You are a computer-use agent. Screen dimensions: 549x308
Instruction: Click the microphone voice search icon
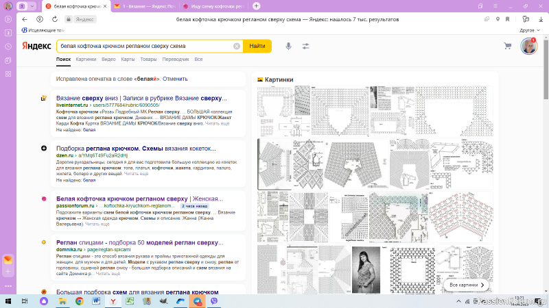pyautogui.click(x=288, y=46)
